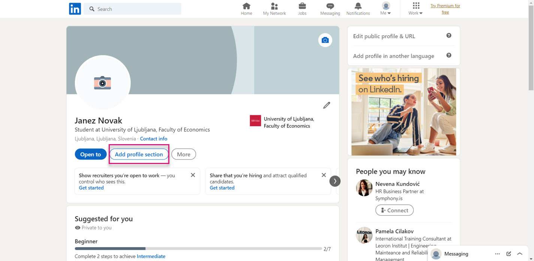Click Student at University of Ljubljana headline
The image size is (534, 261).
coord(142,130)
